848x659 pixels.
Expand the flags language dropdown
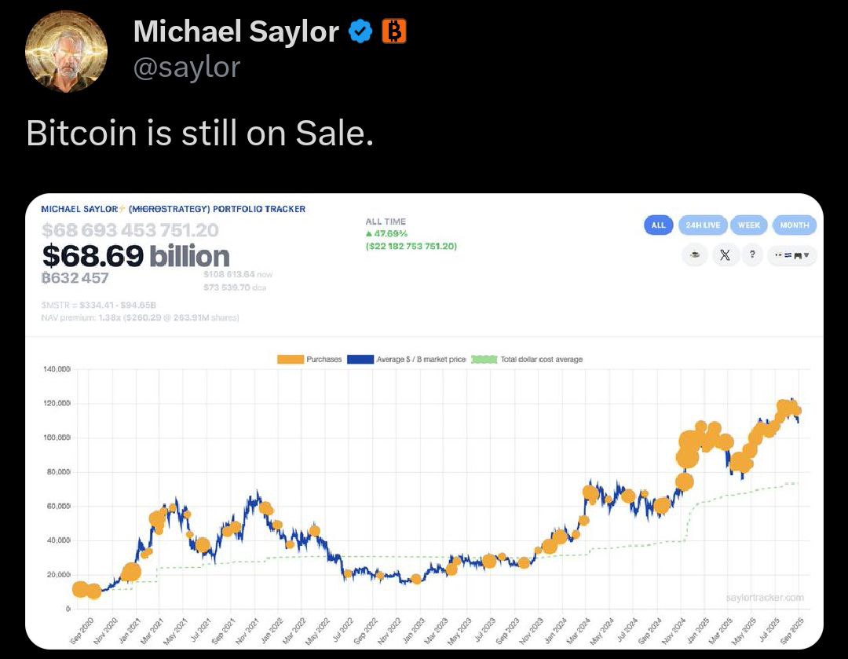(x=794, y=255)
